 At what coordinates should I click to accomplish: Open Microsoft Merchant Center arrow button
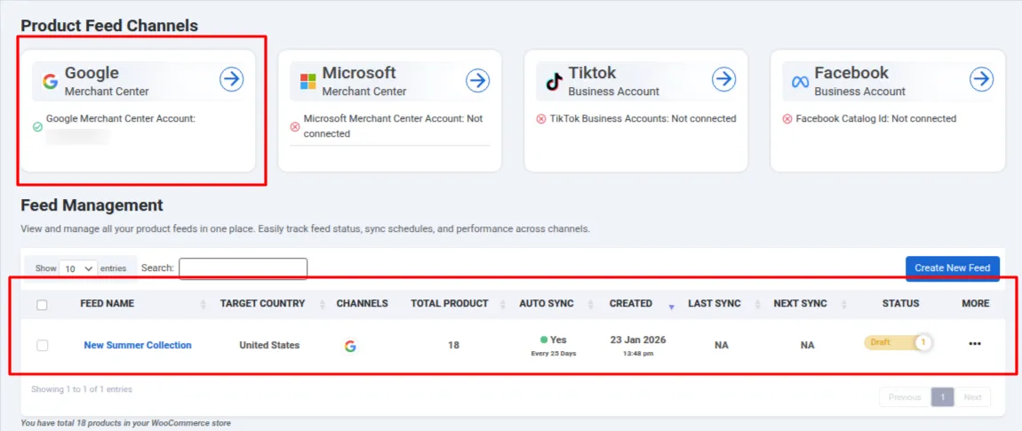[478, 80]
